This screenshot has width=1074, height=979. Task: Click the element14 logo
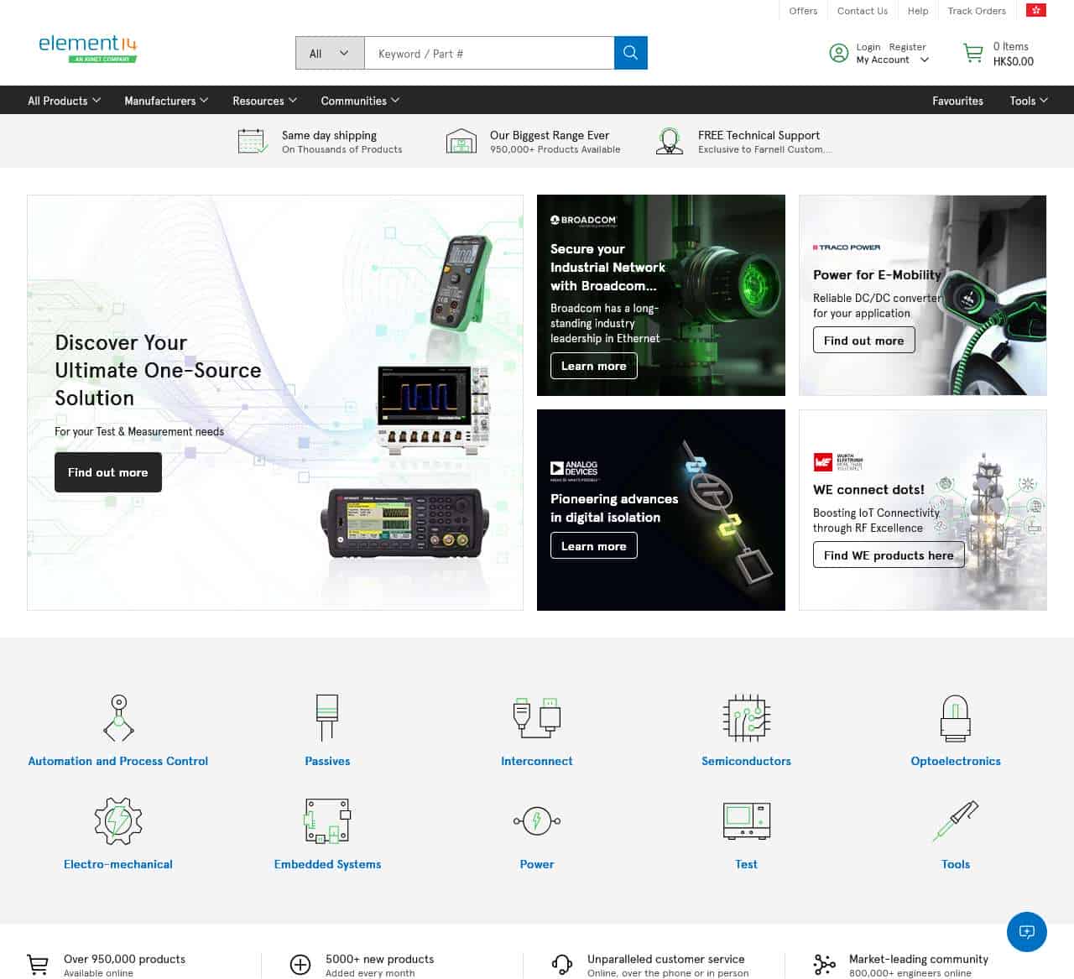tap(87, 49)
